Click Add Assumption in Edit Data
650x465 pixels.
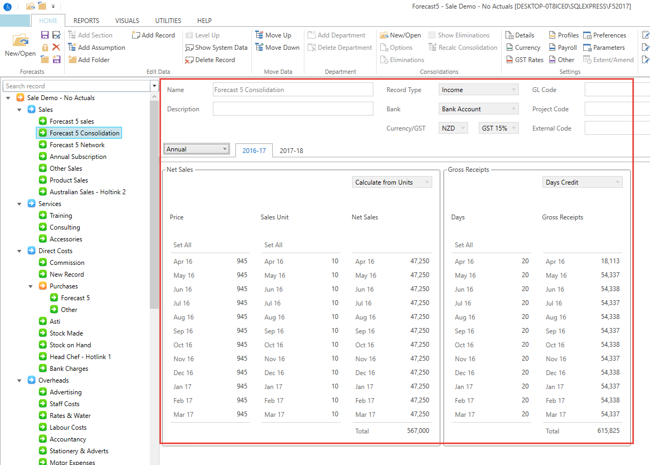pyautogui.click(x=96, y=48)
